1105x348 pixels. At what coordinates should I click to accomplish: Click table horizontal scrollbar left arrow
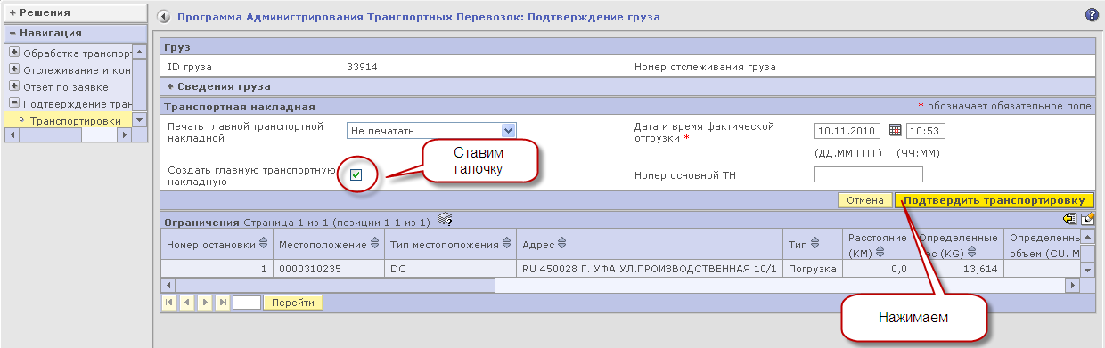(x=168, y=285)
